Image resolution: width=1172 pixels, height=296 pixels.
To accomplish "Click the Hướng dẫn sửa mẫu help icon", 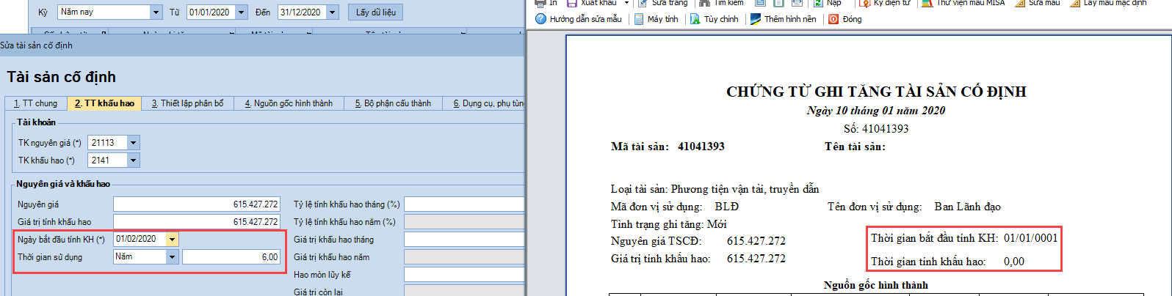I will pyautogui.click(x=541, y=19).
